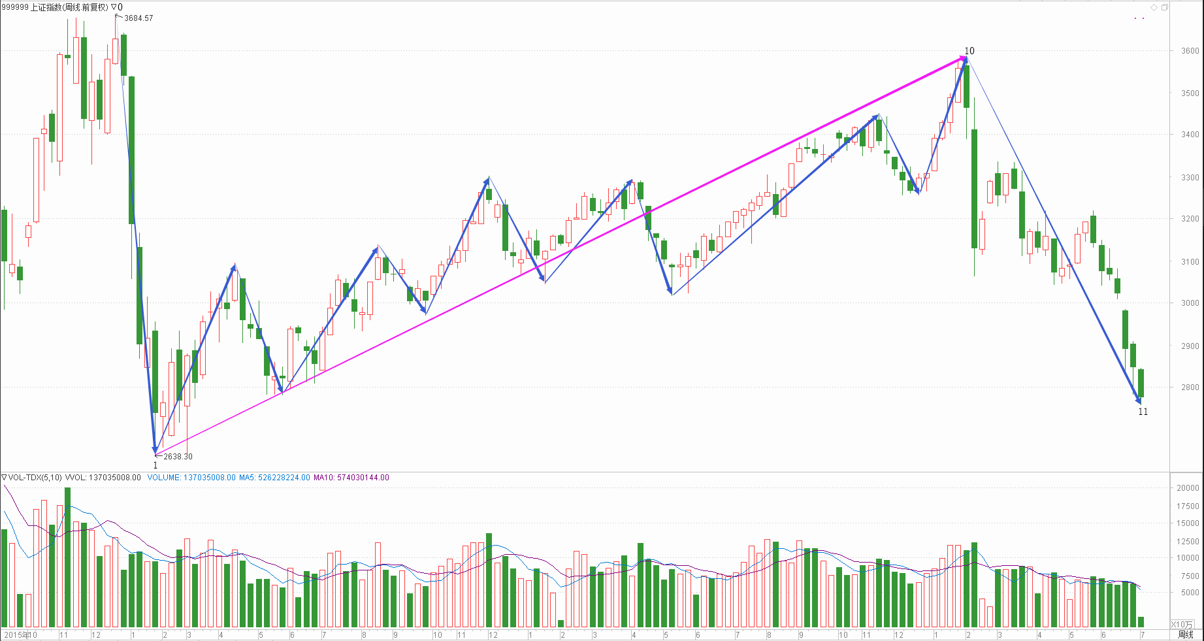
Task: Click the overlapping-squares restore window icon
Action: click(x=1164, y=7)
